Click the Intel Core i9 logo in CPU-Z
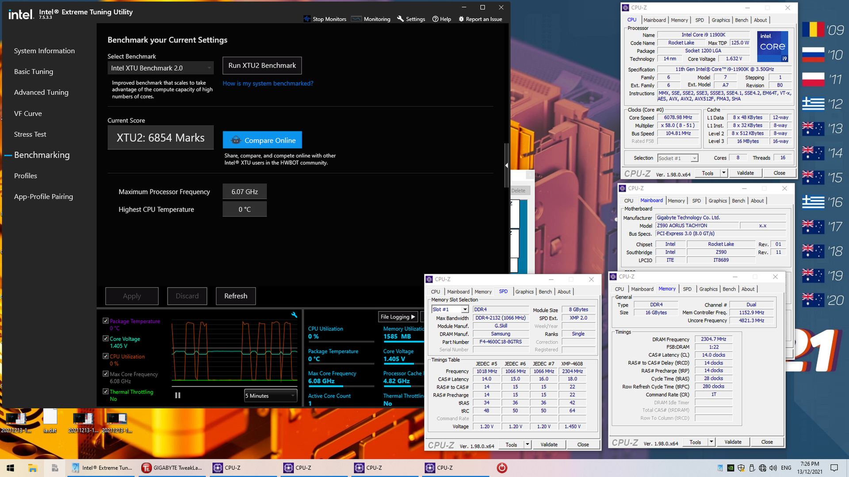The height and width of the screenshot is (477, 849). coord(773,46)
